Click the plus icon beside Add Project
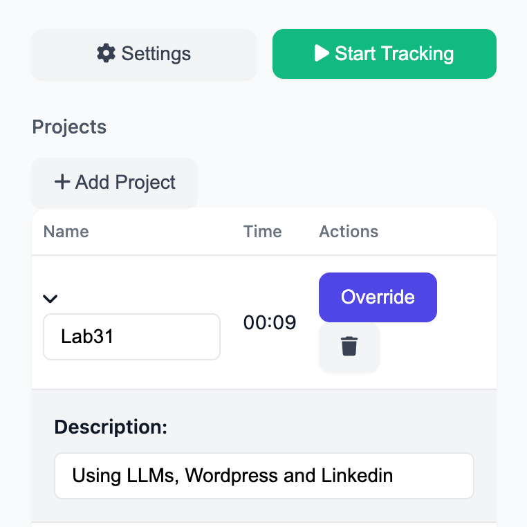 point(62,183)
